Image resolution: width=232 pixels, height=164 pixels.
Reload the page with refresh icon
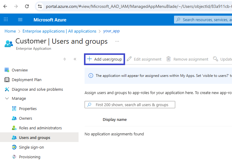(27, 6)
